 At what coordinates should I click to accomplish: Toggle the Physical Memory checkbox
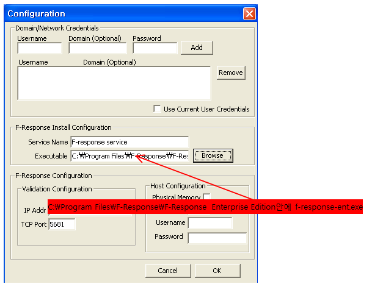tap(207, 196)
